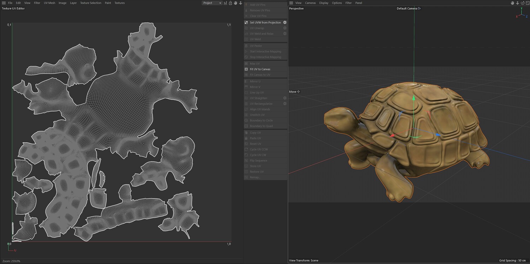Click the Copy UV icon
The height and width of the screenshot is (264, 530).
tap(246, 133)
